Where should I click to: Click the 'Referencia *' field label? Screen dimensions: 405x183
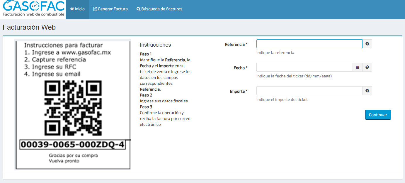click(x=236, y=45)
